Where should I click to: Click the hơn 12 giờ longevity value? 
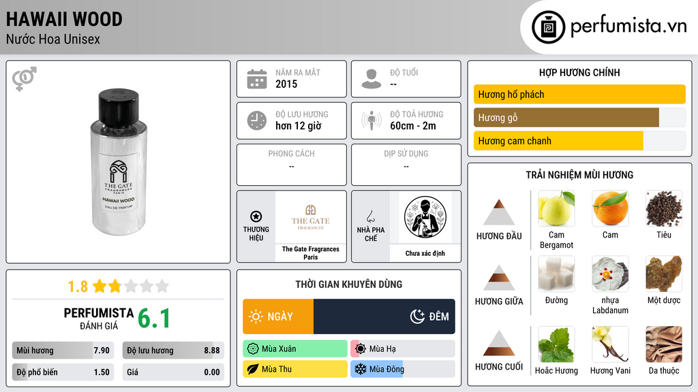tap(299, 126)
